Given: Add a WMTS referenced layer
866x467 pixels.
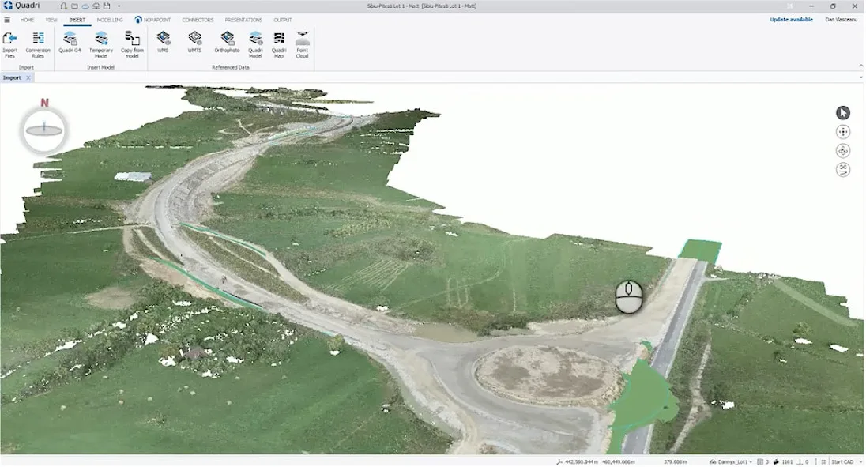Looking at the screenshot, I should tap(194, 43).
